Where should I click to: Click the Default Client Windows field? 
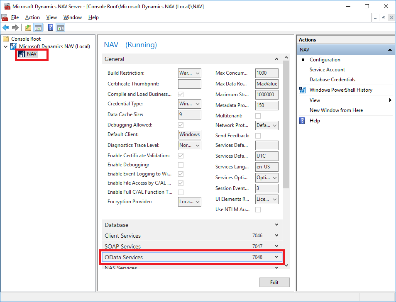pyautogui.click(x=190, y=134)
